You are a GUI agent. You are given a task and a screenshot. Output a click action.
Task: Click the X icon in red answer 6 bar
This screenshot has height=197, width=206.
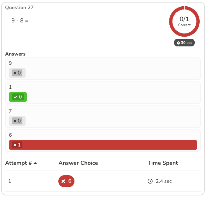(x=15, y=145)
